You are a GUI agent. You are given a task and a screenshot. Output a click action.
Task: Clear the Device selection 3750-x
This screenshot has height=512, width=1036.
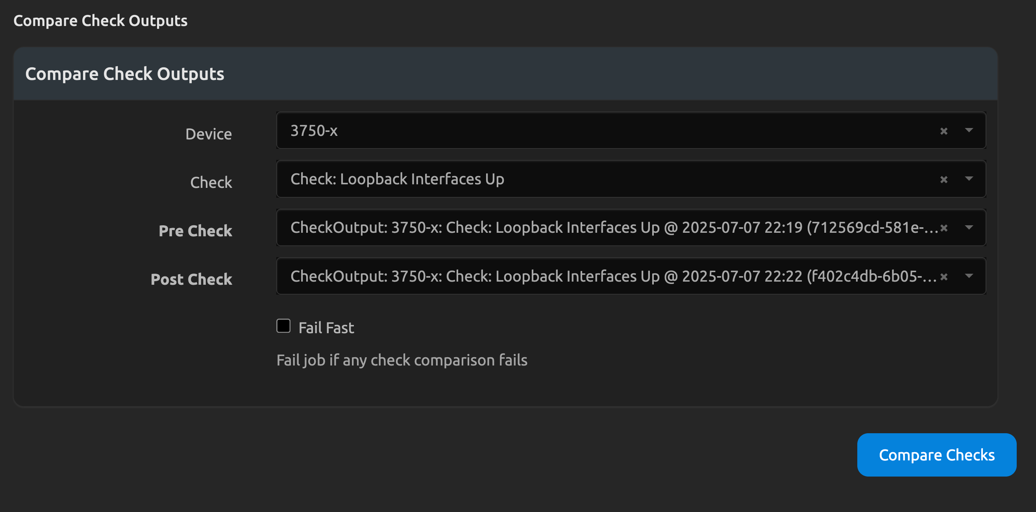[943, 131]
